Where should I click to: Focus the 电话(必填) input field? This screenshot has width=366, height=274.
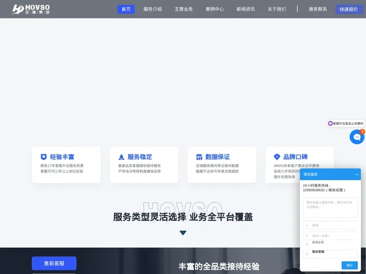pyautogui.click(x=330, y=235)
